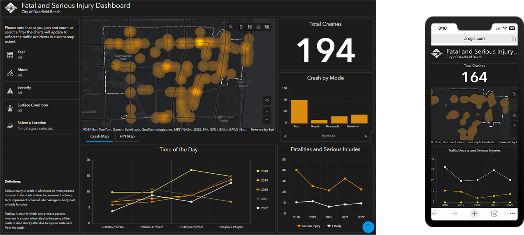
Task: Toggle the 2021 series in Time of Day legend
Action: tap(261, 199)
